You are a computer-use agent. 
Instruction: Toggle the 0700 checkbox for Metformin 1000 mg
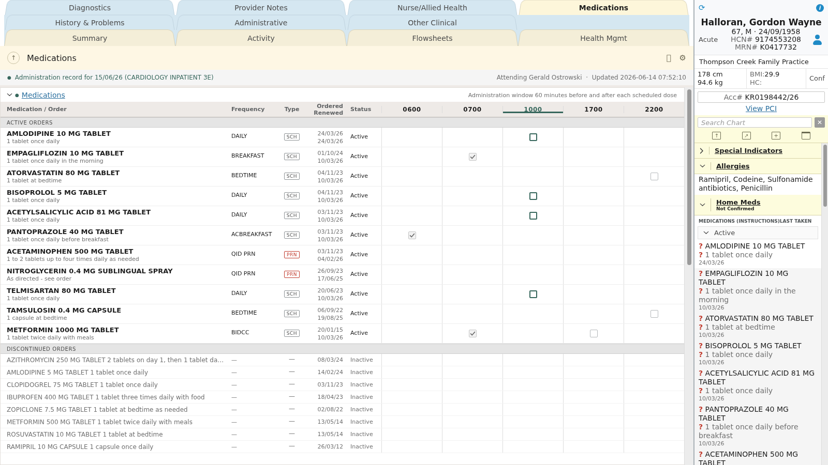click(x=472, y=333)
